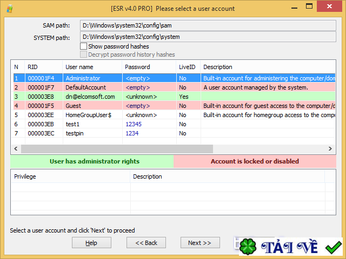Click the LiveID column header
This screenshot has width=346, height=259.
[187, 67]
